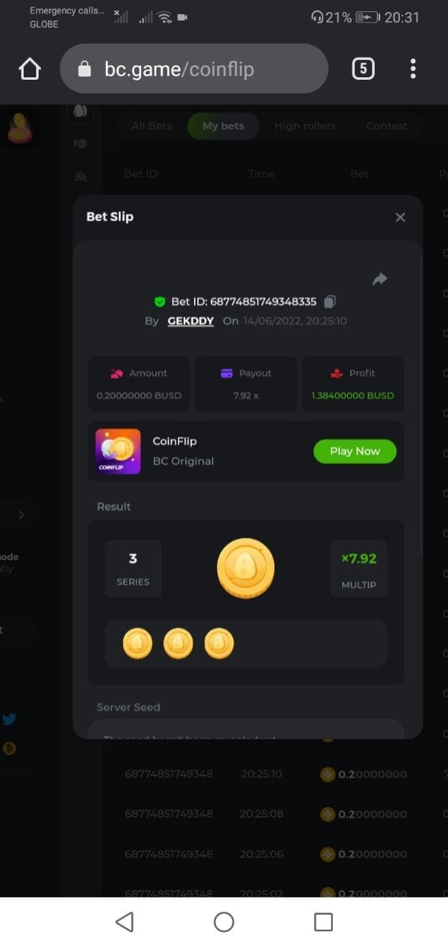
Task: Tap the bc.game/coinflip address bar
Action: point(194,69)
